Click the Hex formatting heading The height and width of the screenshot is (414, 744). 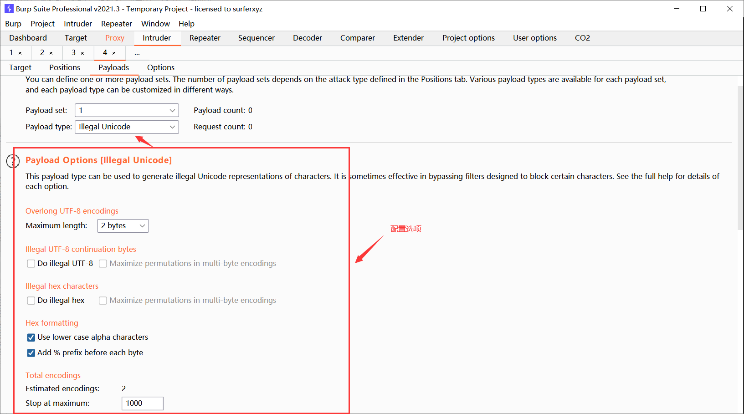point(52,323)
